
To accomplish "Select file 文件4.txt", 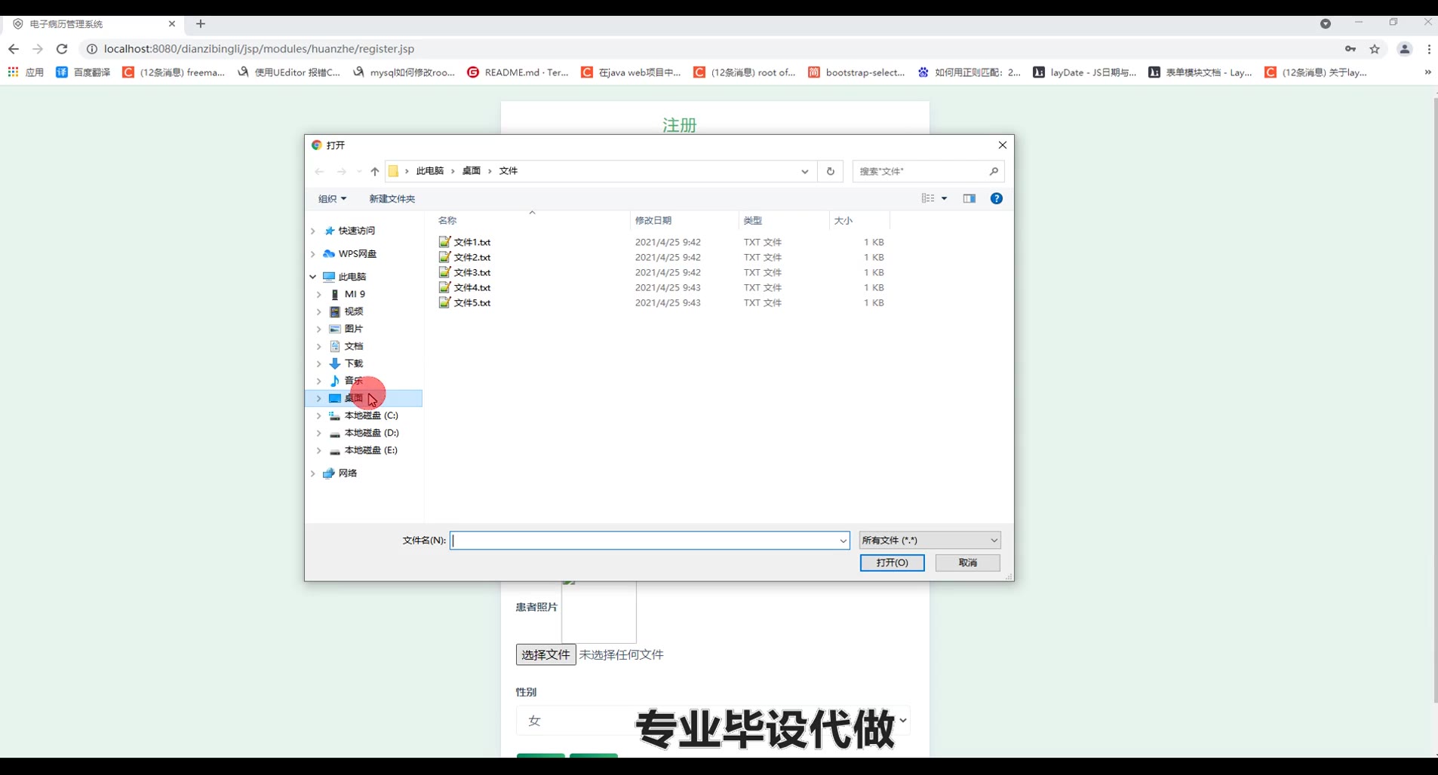I will (465, 287).
